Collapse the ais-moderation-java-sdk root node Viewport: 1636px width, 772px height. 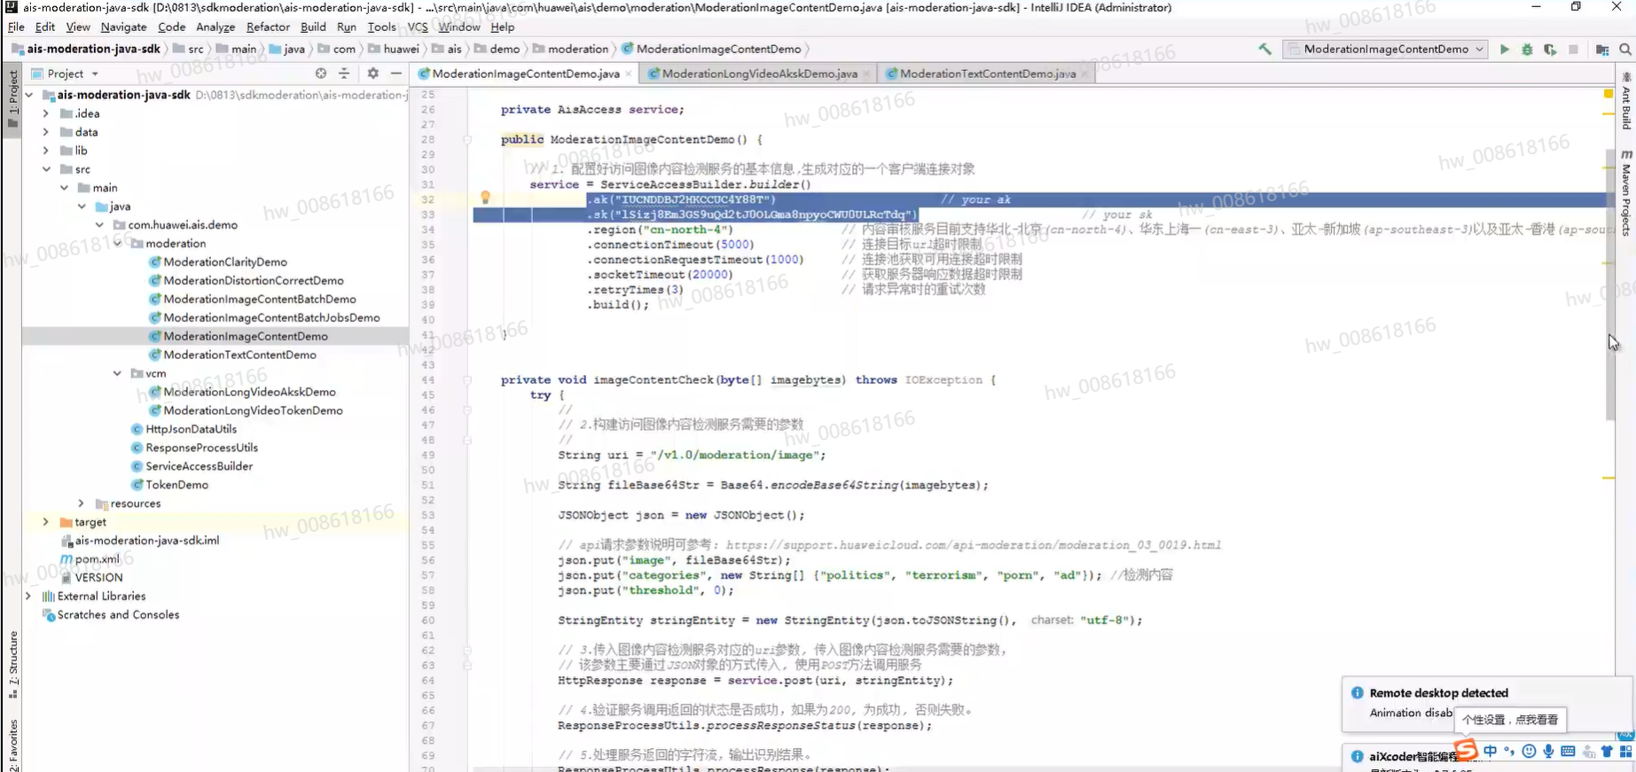pyautogui.click(x=29, y=95)
